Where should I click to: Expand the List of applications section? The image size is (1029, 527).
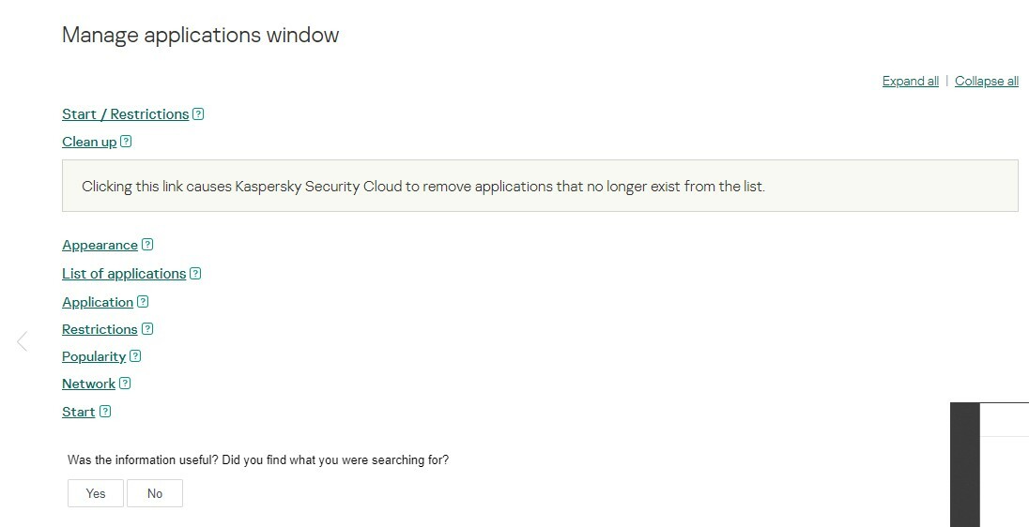[x=124, y=274]
